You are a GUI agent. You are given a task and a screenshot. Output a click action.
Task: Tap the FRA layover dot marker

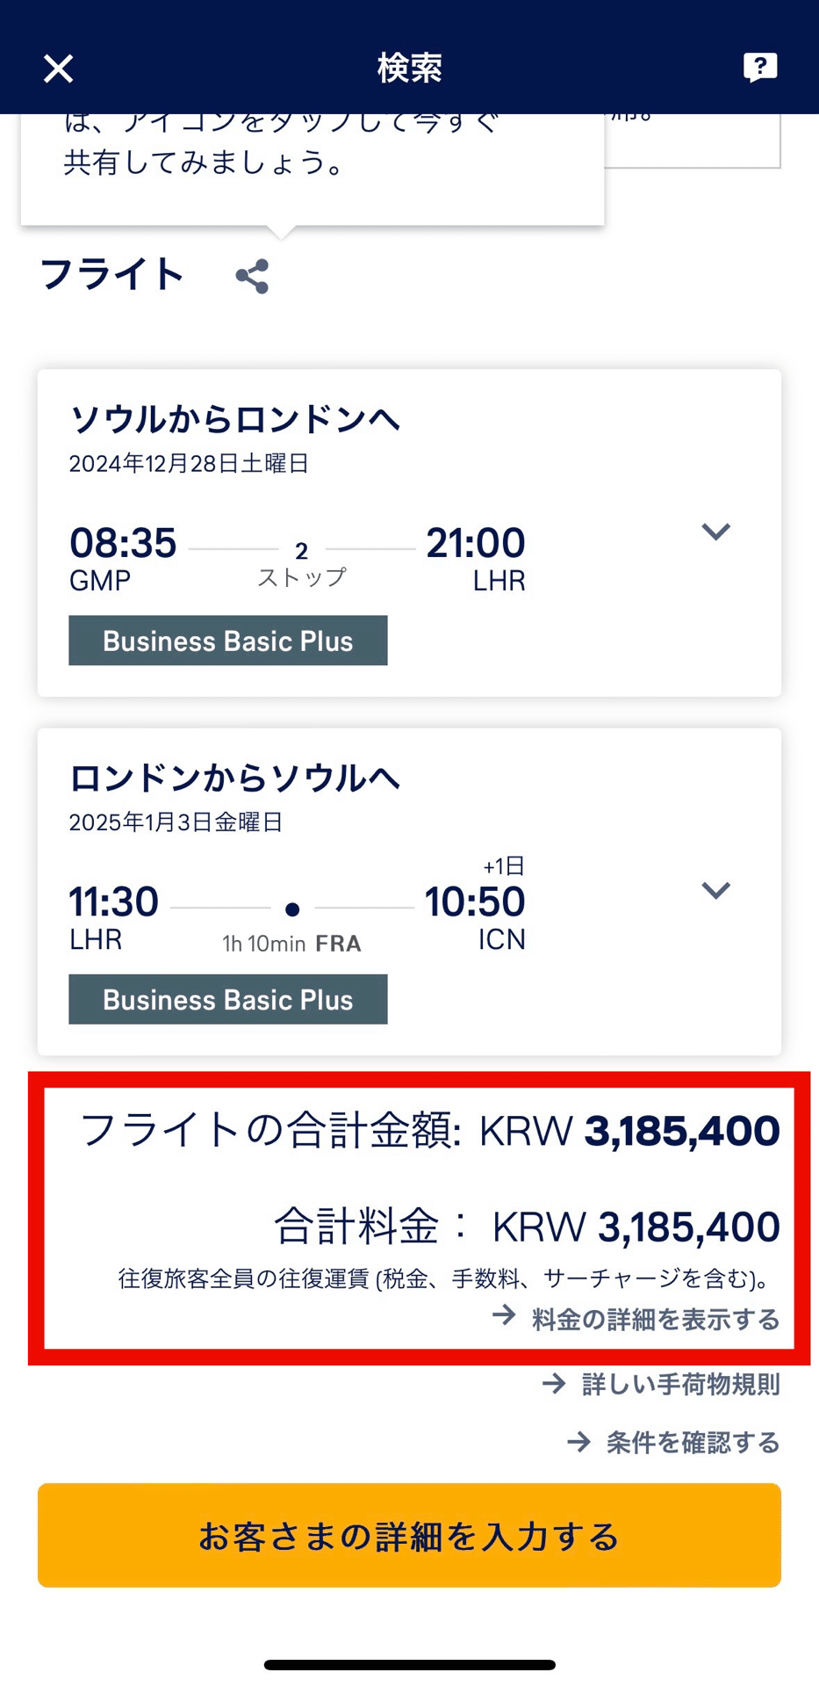pos(292,909)
